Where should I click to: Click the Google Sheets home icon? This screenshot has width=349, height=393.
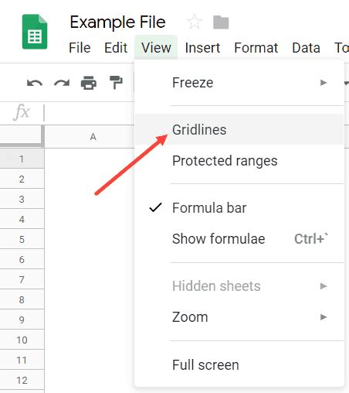(35, 32)
